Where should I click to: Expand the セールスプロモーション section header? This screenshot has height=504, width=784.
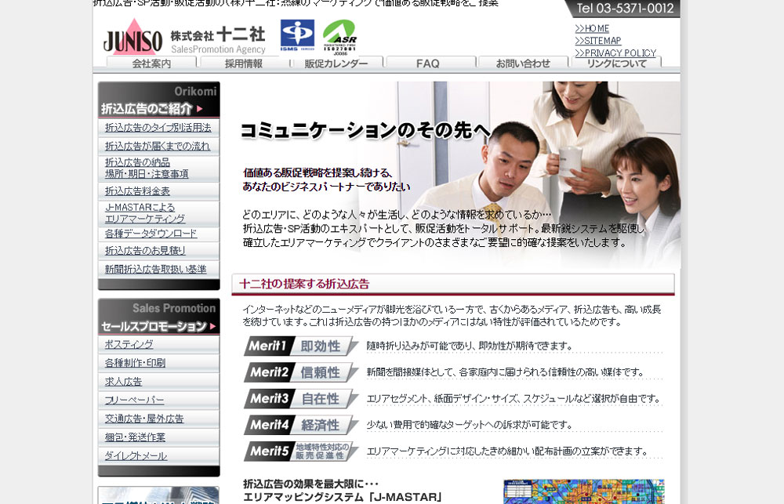pyautogui.click(x=158, y=317)
